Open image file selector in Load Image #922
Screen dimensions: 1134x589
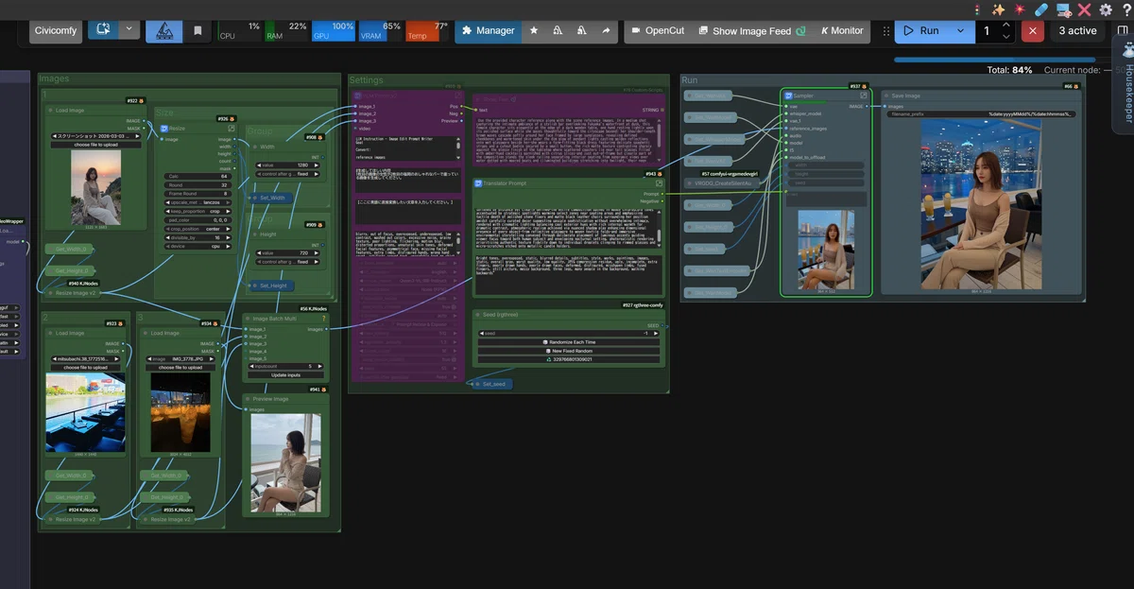pos(95,136)
